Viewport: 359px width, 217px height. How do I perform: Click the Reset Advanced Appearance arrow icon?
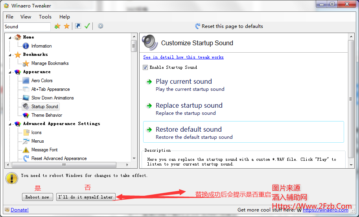click(26, 158)
